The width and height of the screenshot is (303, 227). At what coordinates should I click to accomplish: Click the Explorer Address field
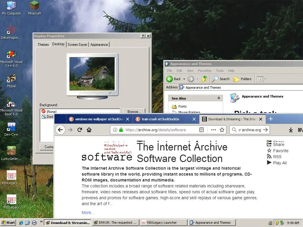241,87
